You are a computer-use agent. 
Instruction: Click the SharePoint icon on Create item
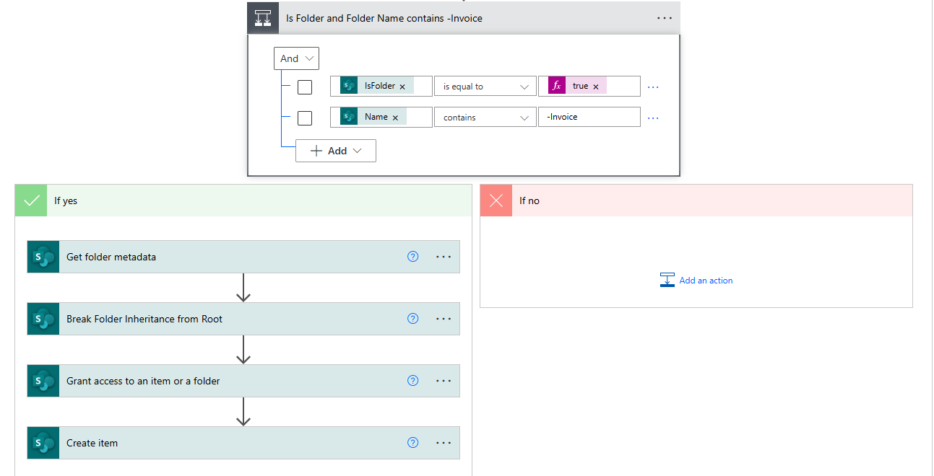coord(43,443)
